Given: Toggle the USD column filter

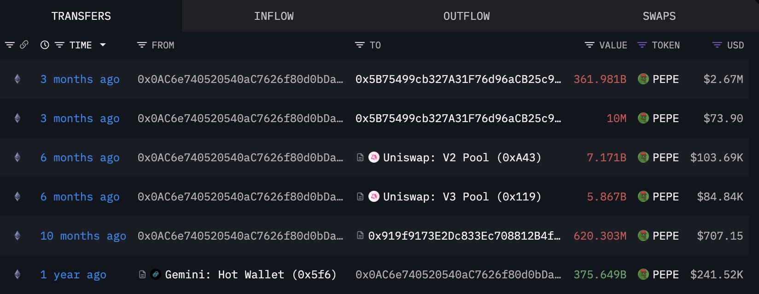Looking at the screenshot, I should coord(717,45).
